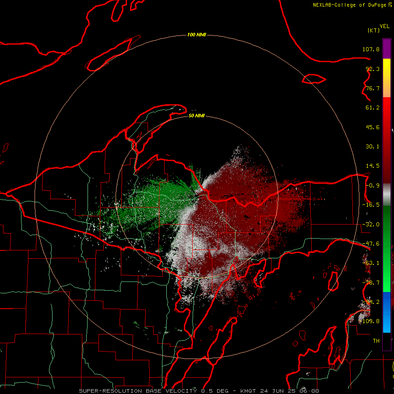Click the -32.0 velocity scale label

pyautogui.click(x=371, y=225)
